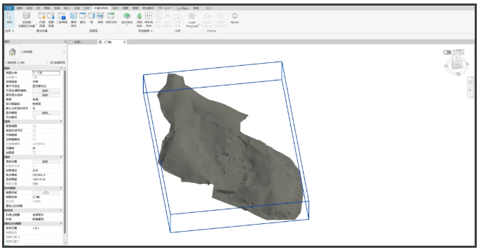Select the Modify arrow cursor tool
Screen dimensions: 481x252
point(10,18)
